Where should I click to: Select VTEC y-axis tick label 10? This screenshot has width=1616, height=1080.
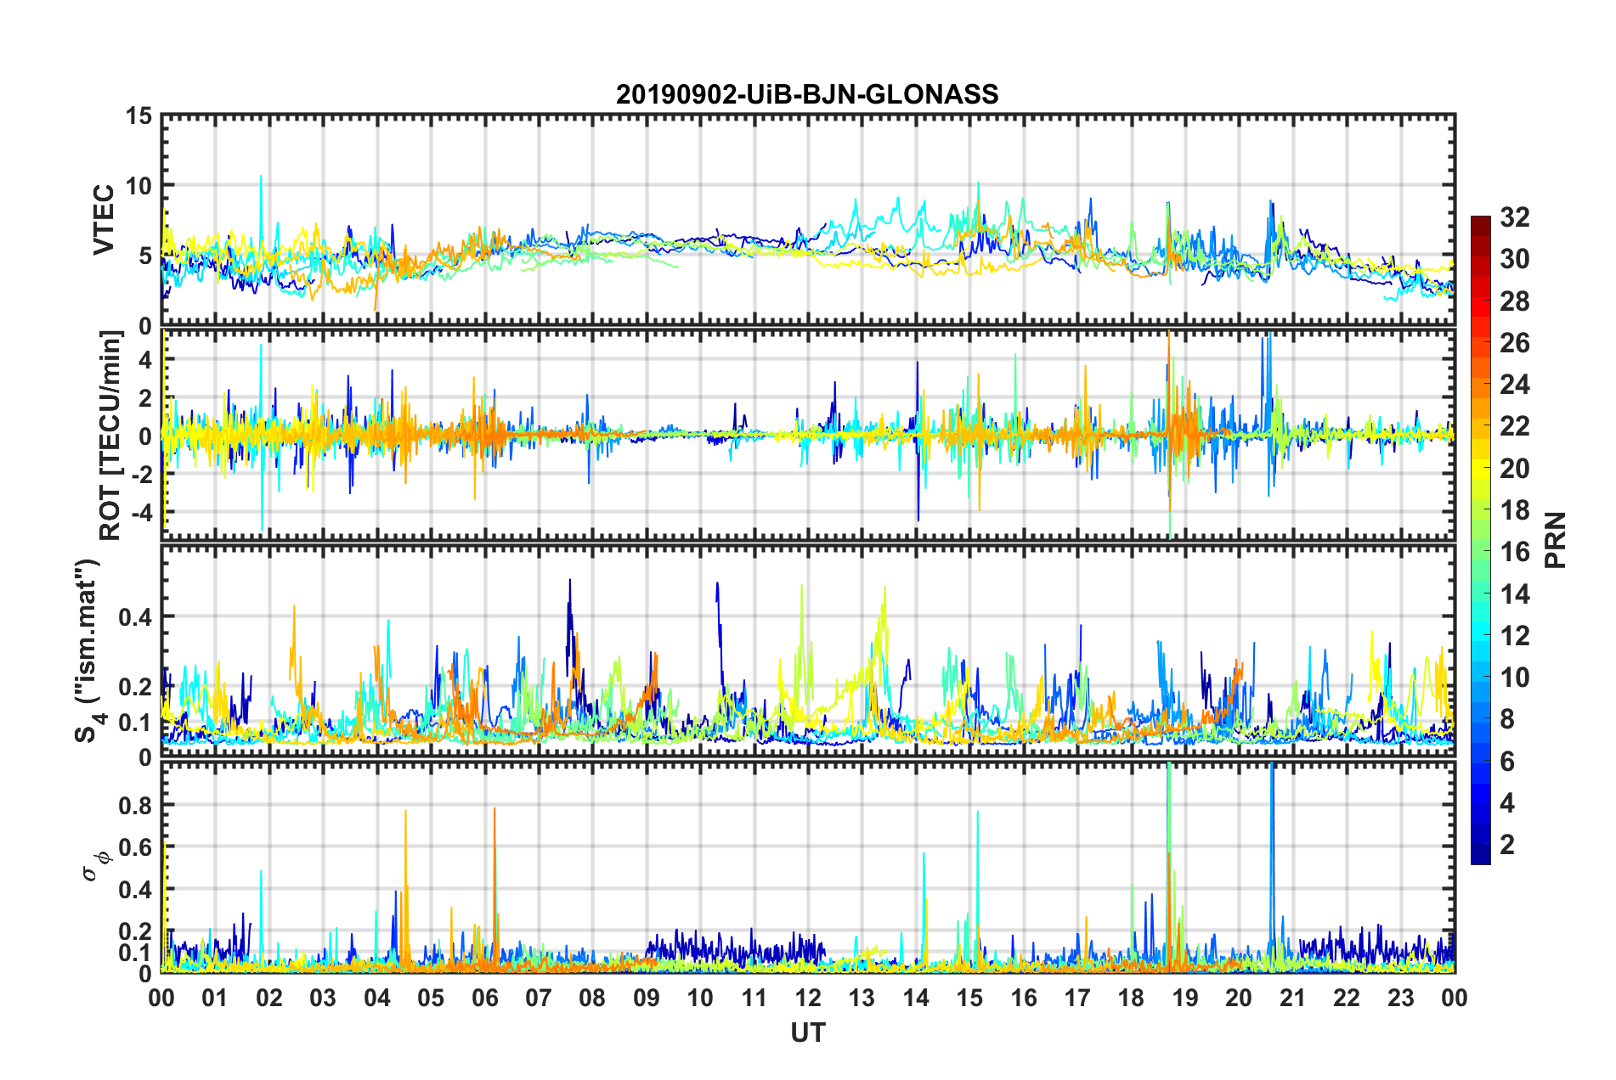coord(138,186)
